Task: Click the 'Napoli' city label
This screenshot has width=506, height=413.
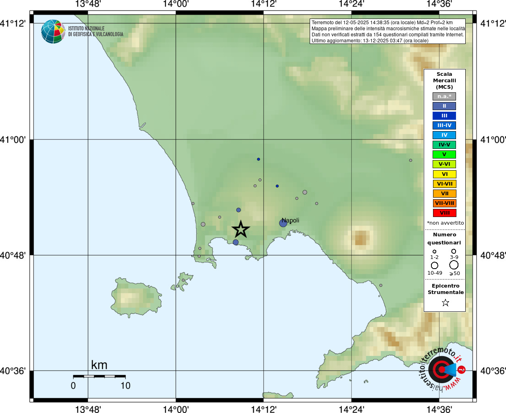Action: (290, 220)
